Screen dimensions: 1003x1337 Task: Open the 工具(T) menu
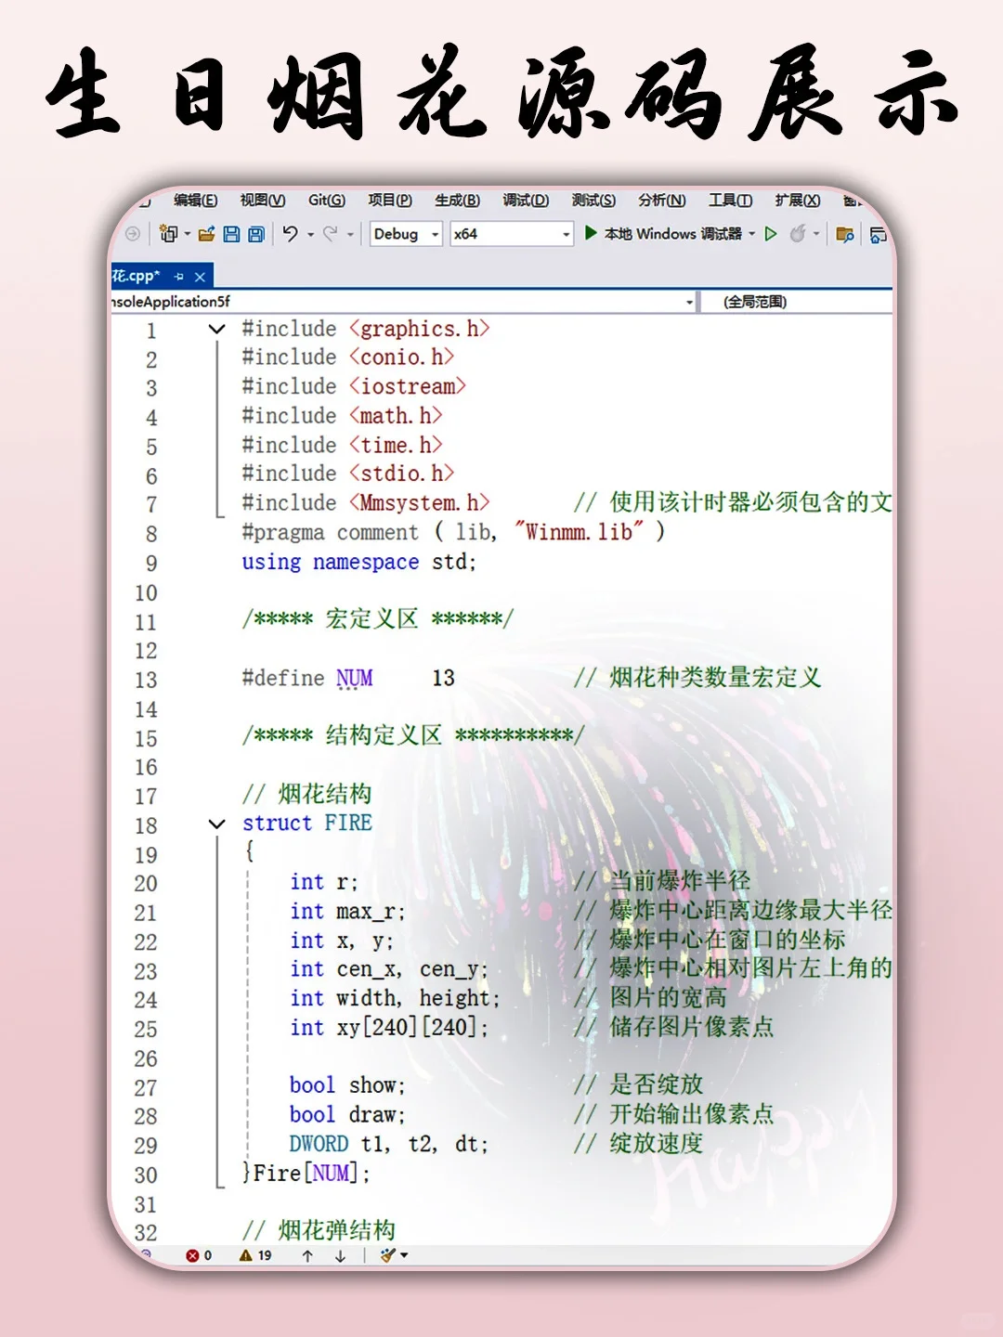click(x=731, y=201)
